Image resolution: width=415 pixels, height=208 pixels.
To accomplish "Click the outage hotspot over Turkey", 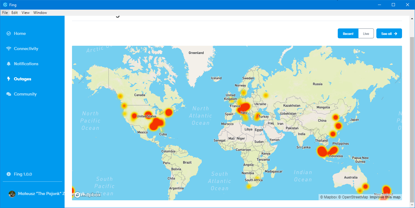I will coord(257,116).
